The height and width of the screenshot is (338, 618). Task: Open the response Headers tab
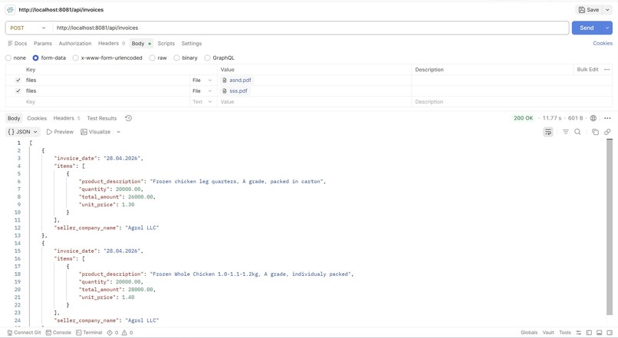click(67, 118)
